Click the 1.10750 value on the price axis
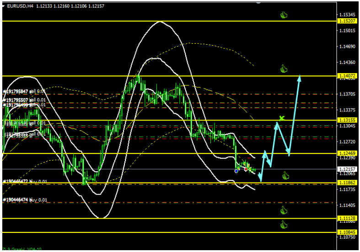 click(x=347, y=237)
